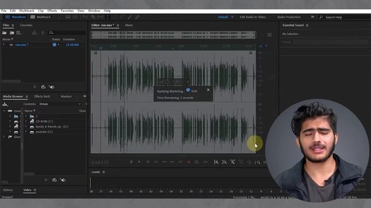Open the Editor raw.wav panel menu
This screenshot has width=371, height=208.
point(118,25)
